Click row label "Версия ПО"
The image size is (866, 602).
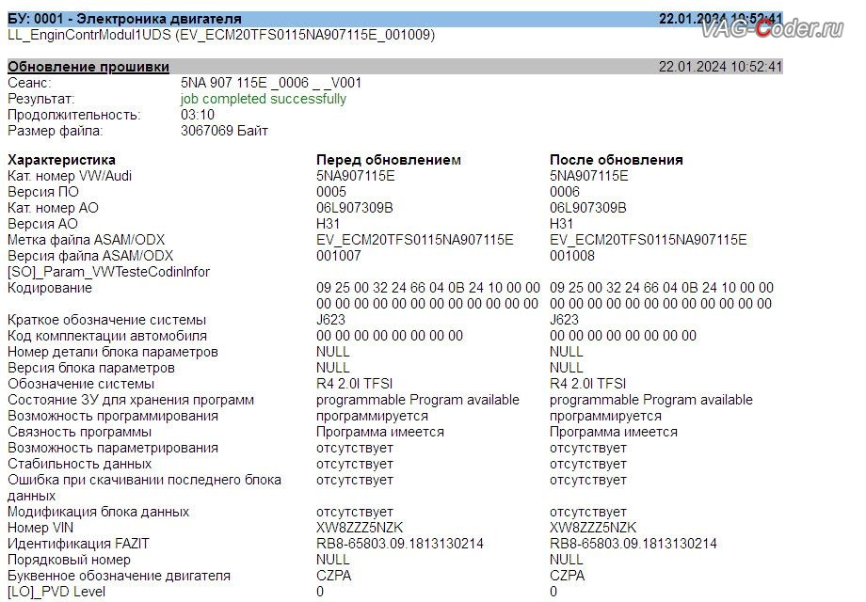point(43,192)
